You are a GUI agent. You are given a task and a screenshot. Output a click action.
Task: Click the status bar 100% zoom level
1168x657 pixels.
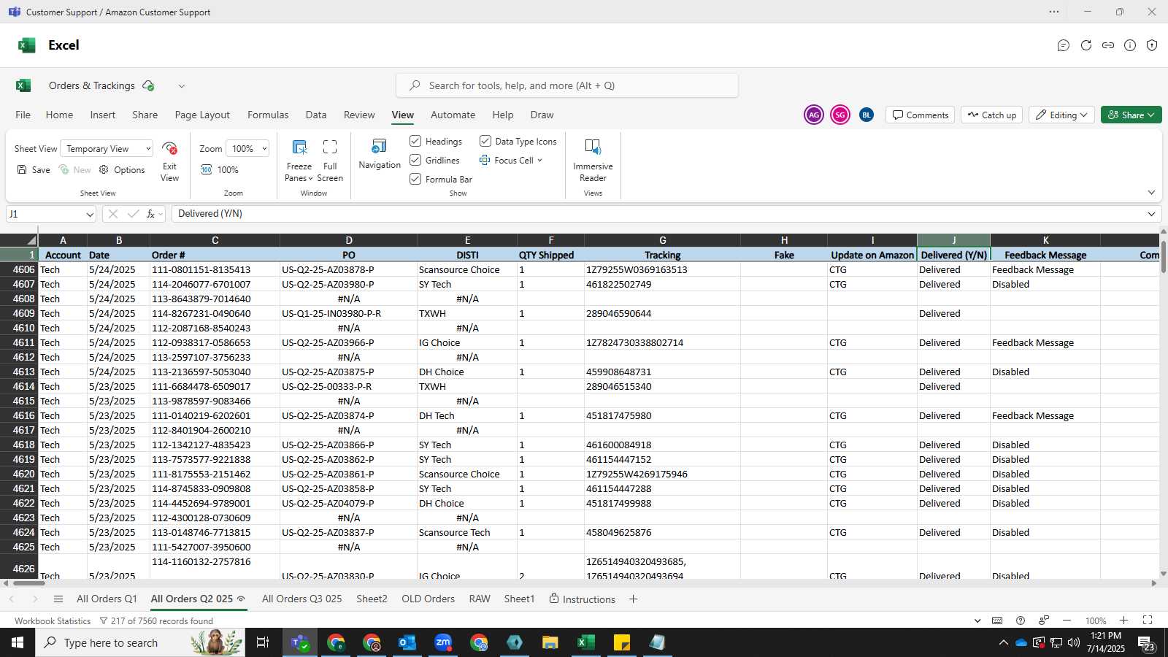pos(1095,620)
